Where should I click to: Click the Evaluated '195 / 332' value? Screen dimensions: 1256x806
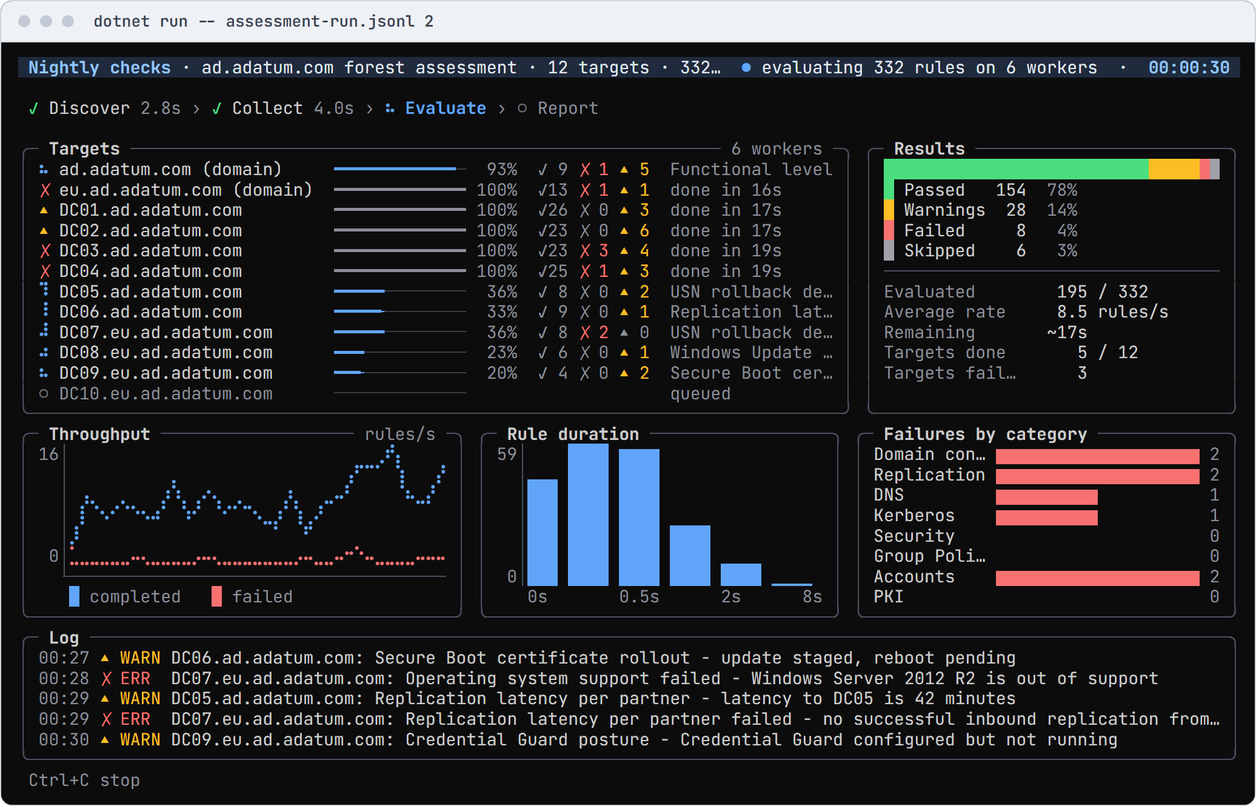(x=1103, y=292)
